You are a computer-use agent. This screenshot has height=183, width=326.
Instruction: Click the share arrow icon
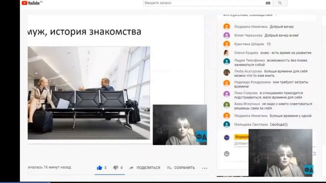point(131,168)
